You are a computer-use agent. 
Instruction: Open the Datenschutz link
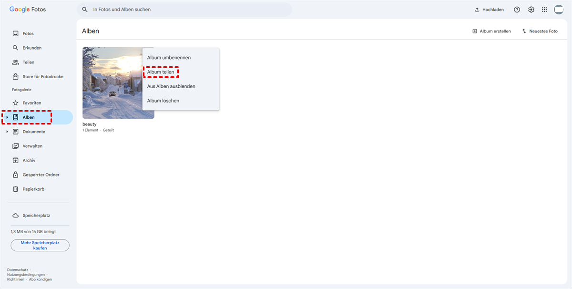point(18,270)
